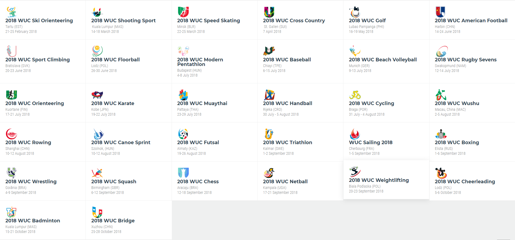Click the Muaythai event logo

(x=183, y=95)
